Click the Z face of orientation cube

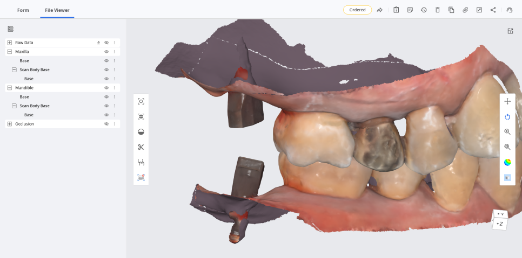tap(500, 224)
